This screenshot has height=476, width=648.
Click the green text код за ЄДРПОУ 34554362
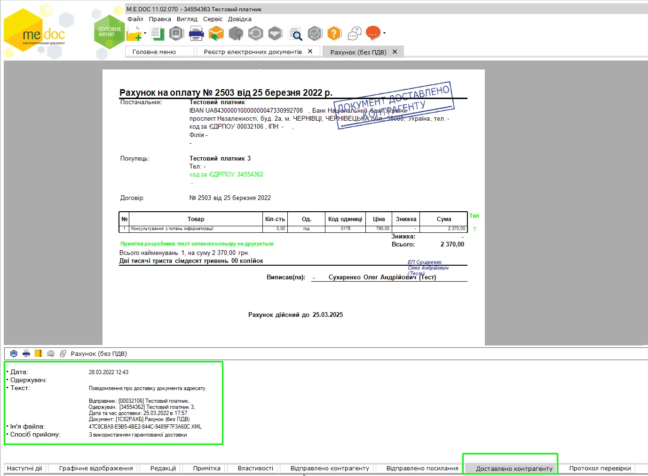226,174
